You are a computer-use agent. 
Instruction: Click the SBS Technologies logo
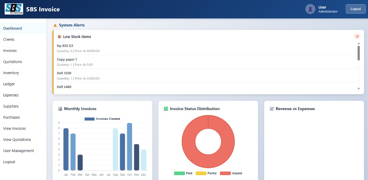tap(14, 9)
